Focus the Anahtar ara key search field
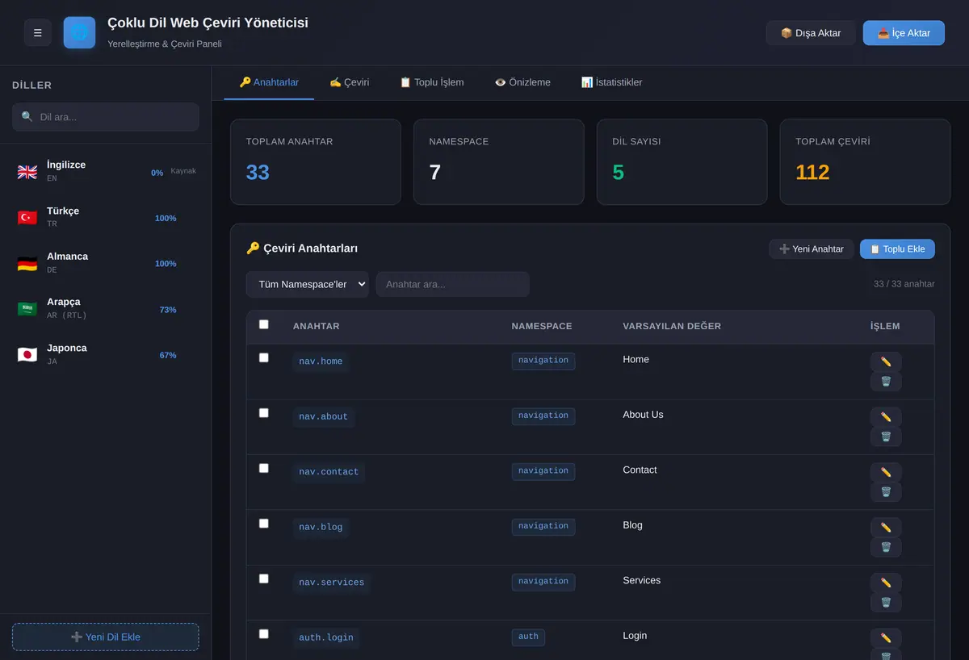The image size is (969, 660). coord(453,284)
